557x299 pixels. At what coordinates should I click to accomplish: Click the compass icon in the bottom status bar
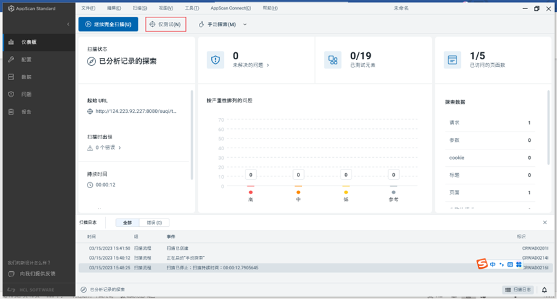(84, 289)
